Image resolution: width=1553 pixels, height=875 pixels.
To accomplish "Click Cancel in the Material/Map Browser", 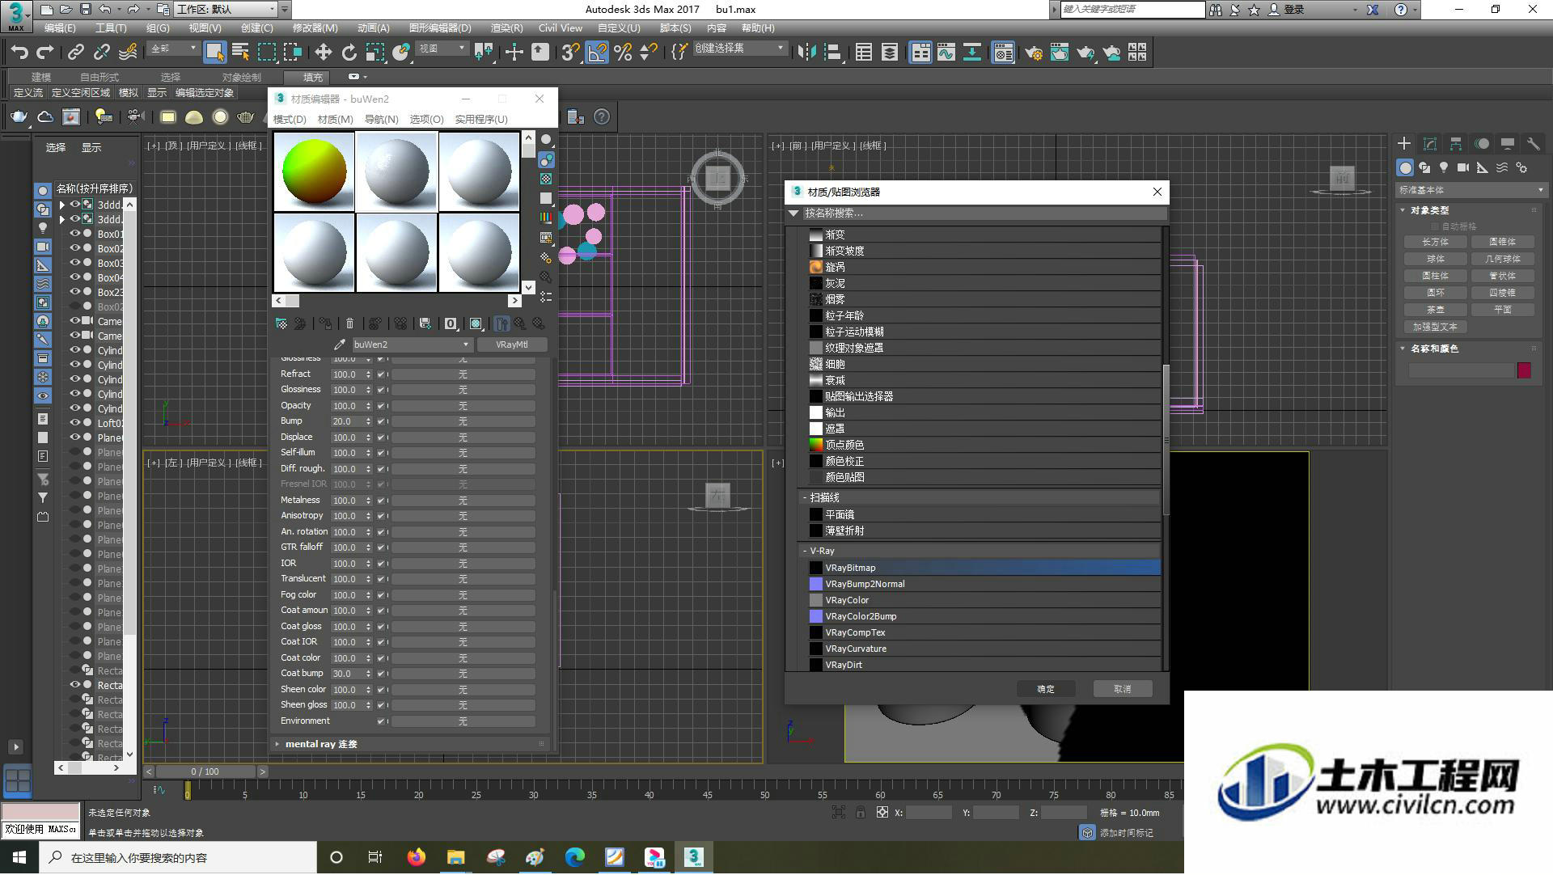I will [1122, 689].
